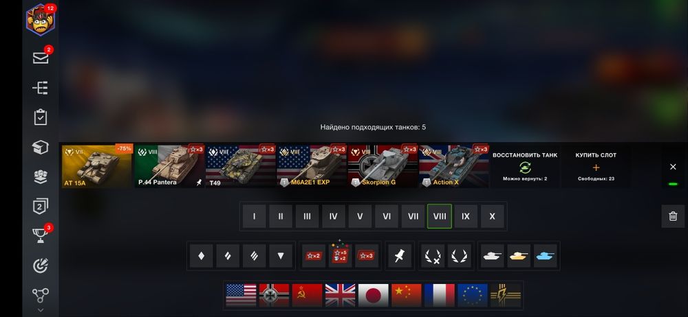Open the mail inbox icon
This screenshot has width=688, height=317.
coord(41,58)
